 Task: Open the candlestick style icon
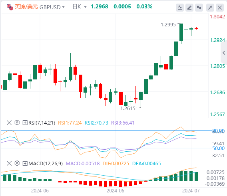tap(199, 7)
